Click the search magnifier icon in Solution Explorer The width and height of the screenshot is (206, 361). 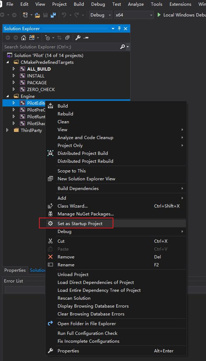coord(123,47)
